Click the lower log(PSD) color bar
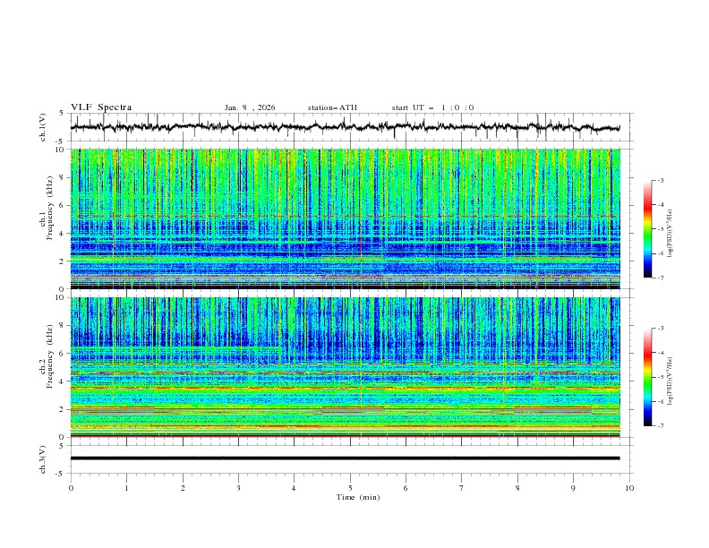 [649, 377]
